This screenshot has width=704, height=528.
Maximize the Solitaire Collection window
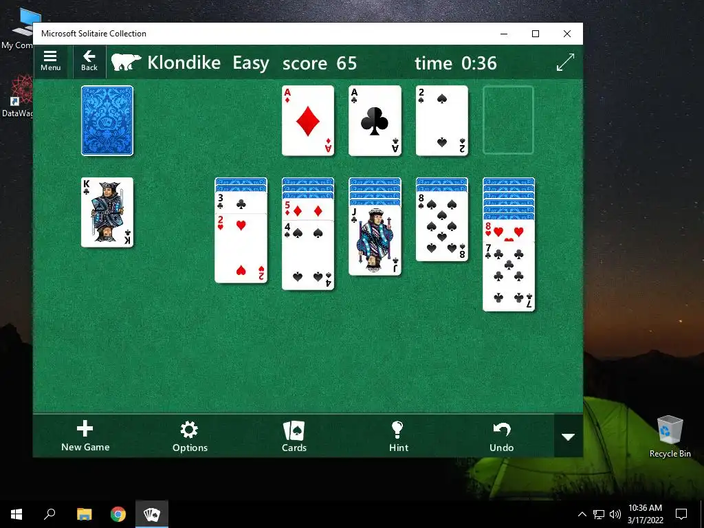point(535,34)
